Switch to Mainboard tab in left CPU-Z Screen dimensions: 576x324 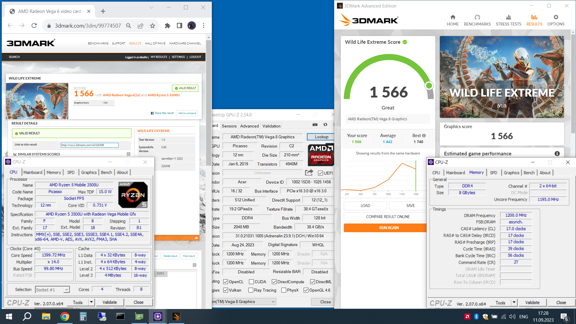[x=33, y=172]
